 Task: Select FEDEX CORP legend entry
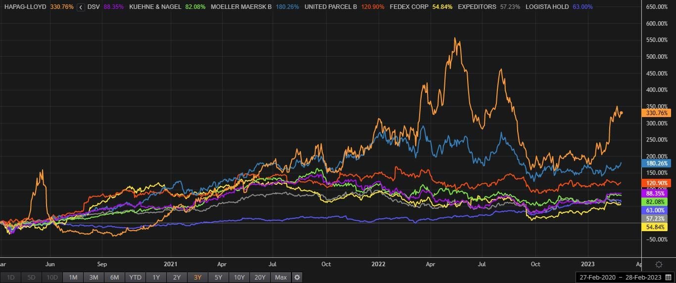coord(409,7)
